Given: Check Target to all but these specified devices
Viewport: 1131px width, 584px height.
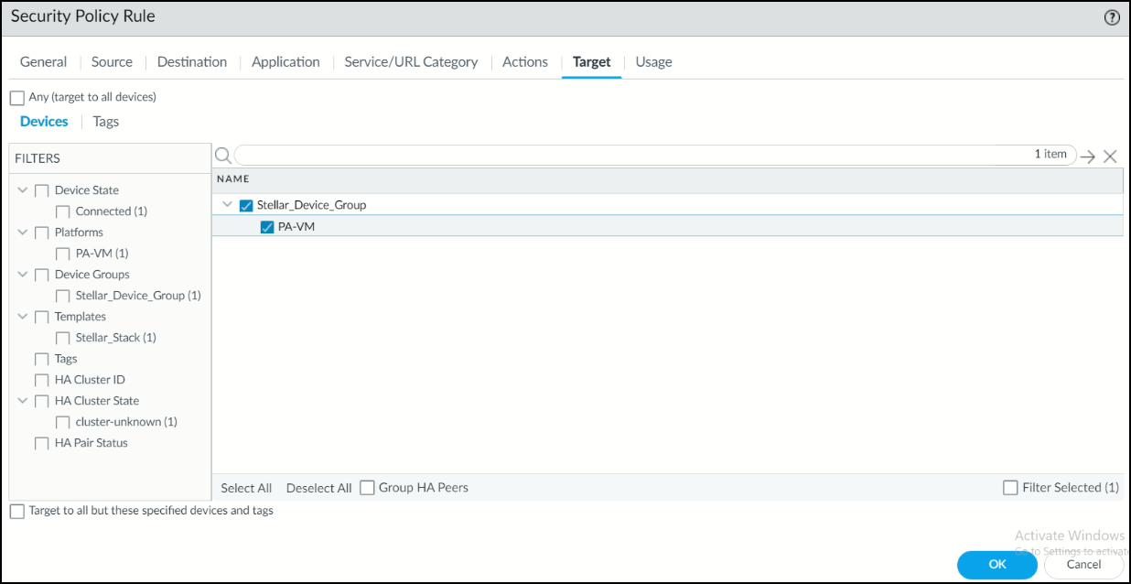Looking at the screenshot, I should coord(17,512).
